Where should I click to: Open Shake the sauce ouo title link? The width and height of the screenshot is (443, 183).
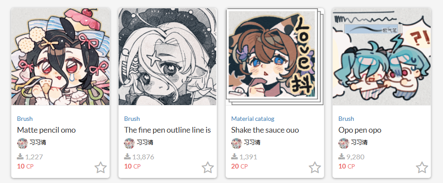coord(265,130)
